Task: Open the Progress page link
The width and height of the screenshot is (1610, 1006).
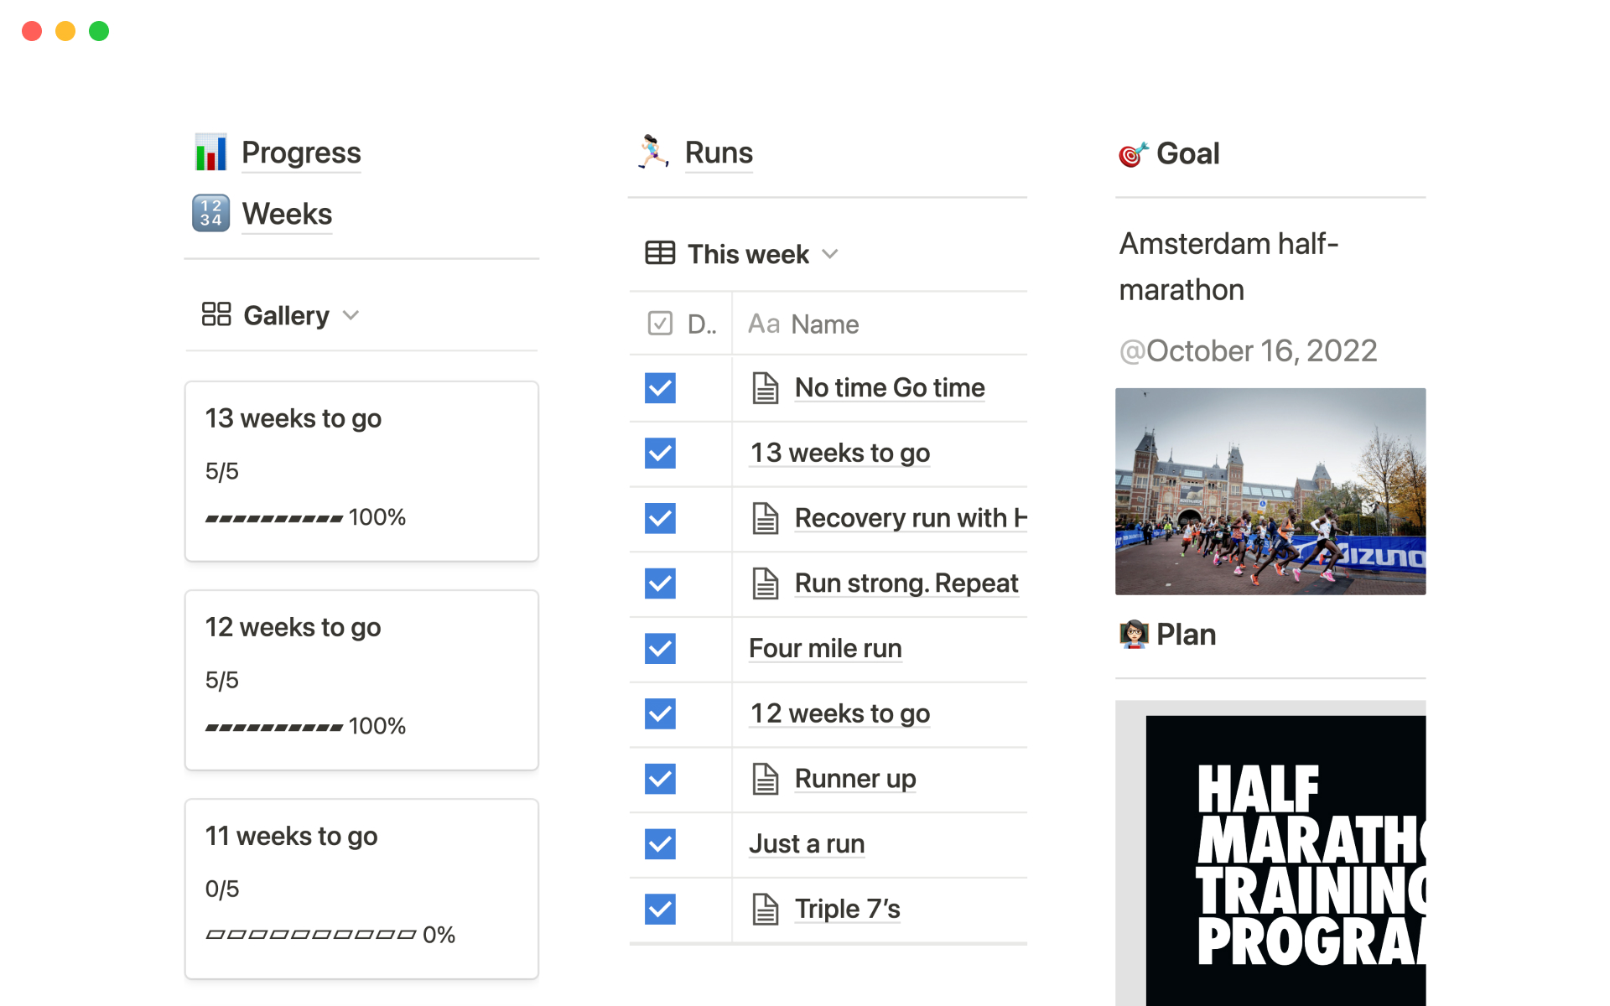Action: click(x=301, y=153)
